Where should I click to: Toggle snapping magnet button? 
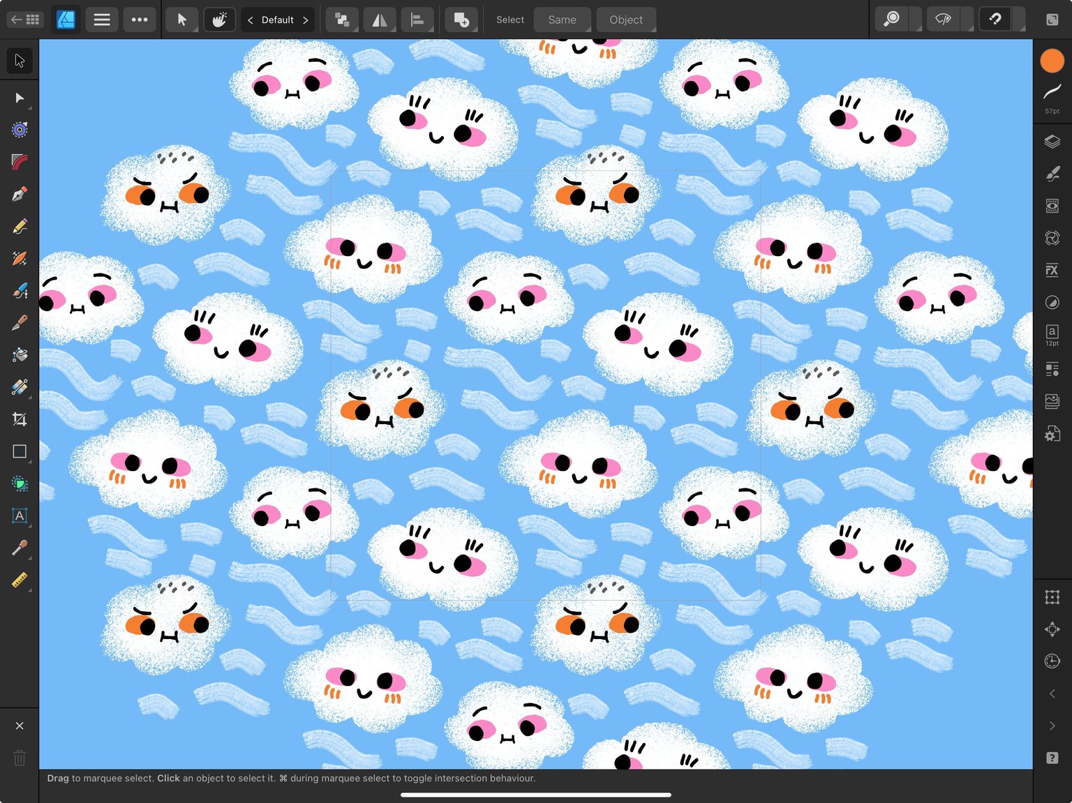tap(995, 20)
